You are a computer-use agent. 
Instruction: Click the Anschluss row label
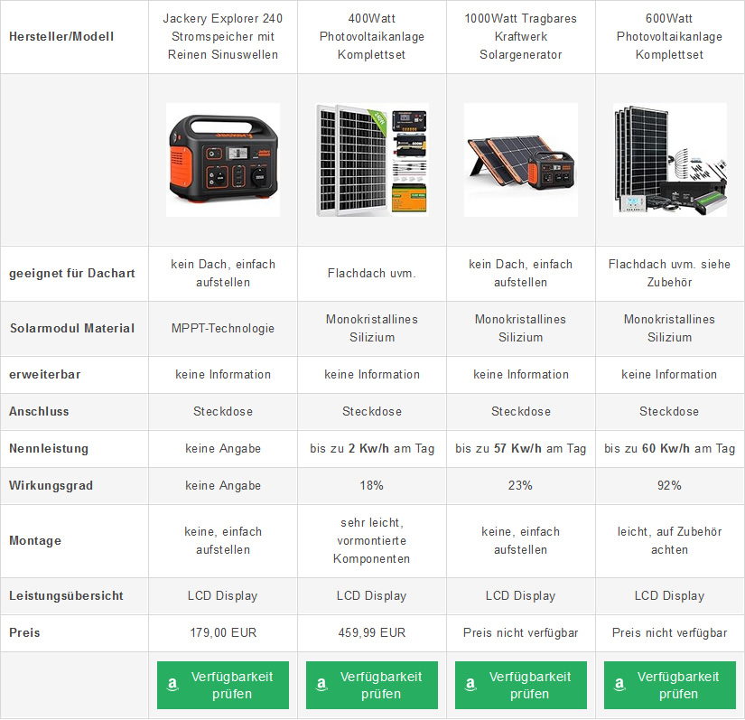(39, 412)
